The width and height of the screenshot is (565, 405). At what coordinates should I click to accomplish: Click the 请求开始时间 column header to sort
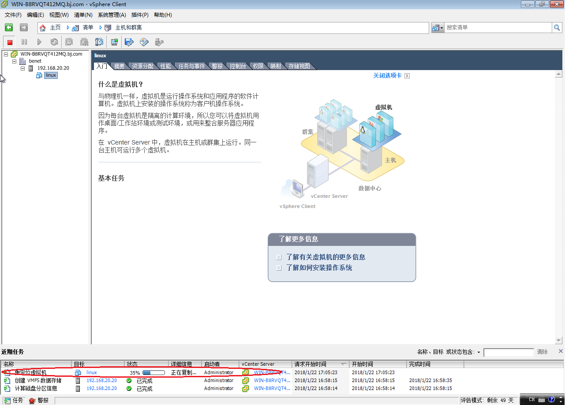(x=321, y=364)
